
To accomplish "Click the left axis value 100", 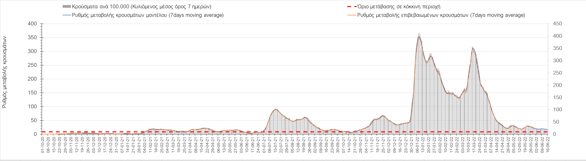I will click(x=32, y=106).
